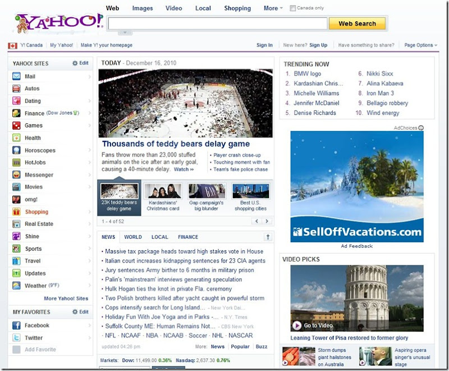Open the Shopping gift icon
The height and width of the screenshot is (371, 449).
[16, 212]
